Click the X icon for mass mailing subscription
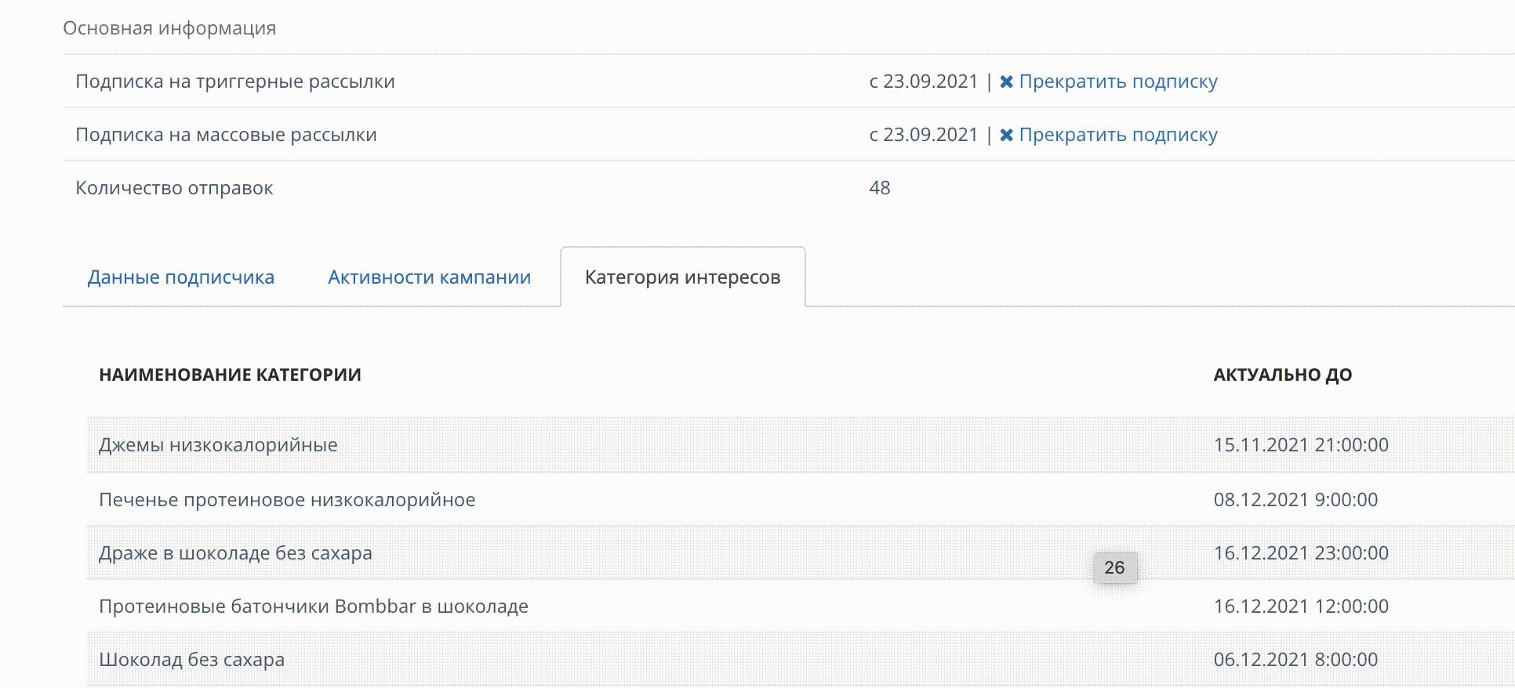 click(x=1006, y=136)
